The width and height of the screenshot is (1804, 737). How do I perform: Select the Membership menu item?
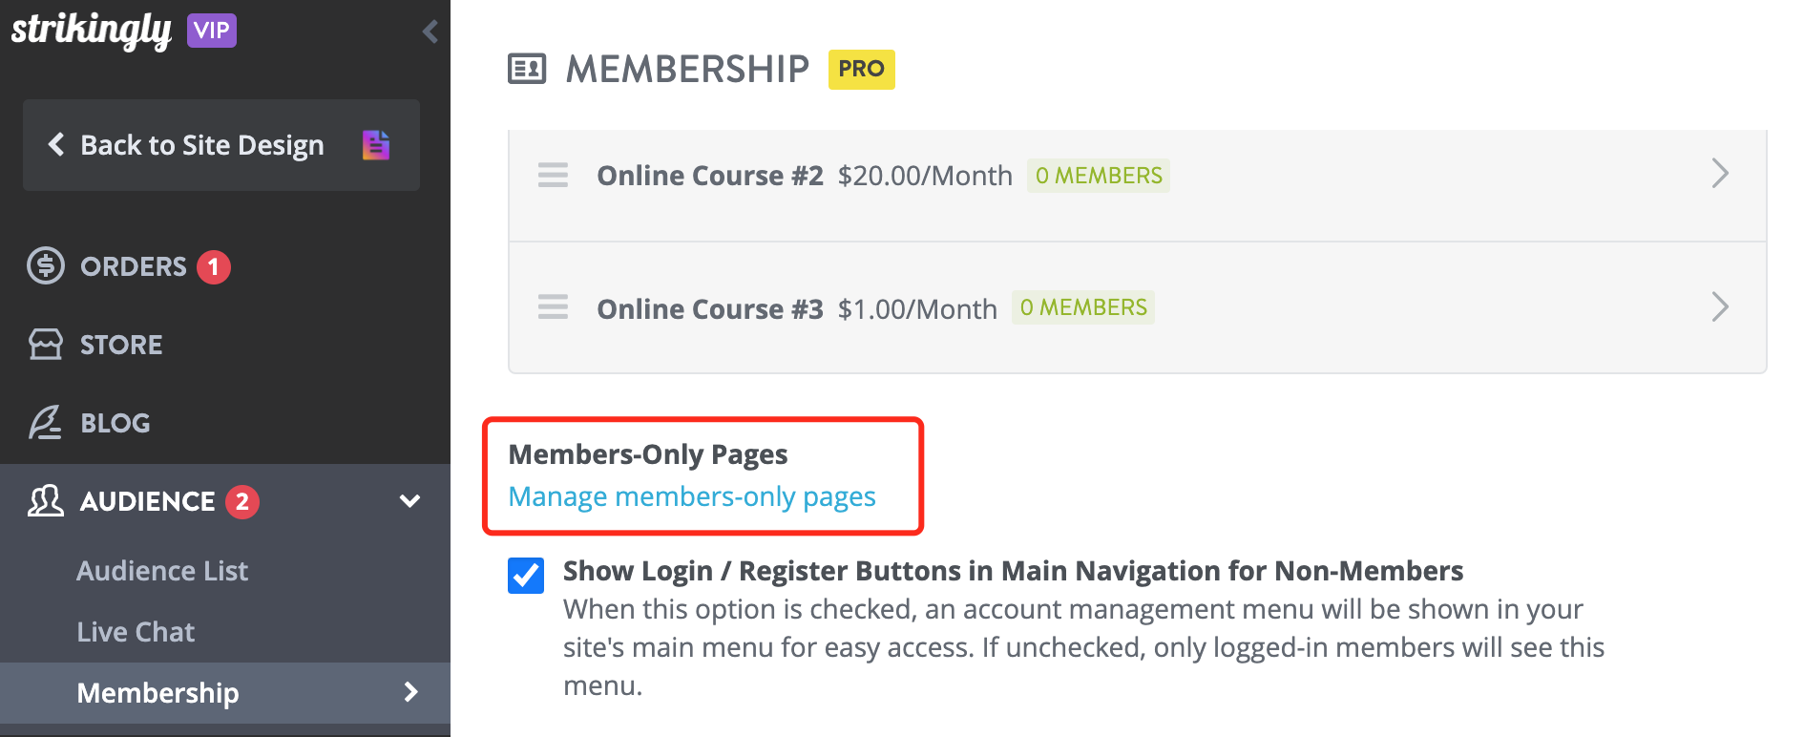157,693
